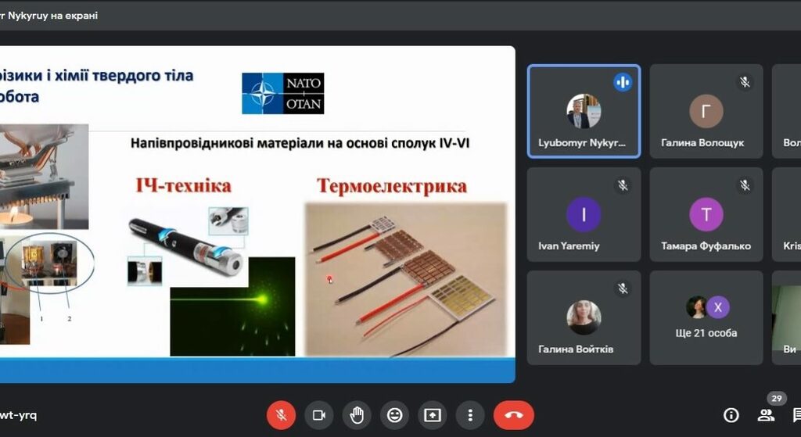Leave the call with the red hang-up button

[x=513, y=415]
